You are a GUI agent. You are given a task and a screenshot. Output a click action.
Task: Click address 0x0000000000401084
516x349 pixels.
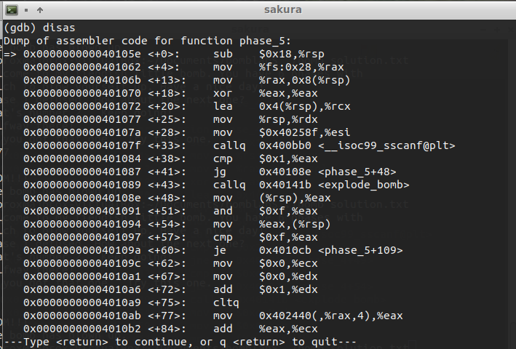pos(82,159)
